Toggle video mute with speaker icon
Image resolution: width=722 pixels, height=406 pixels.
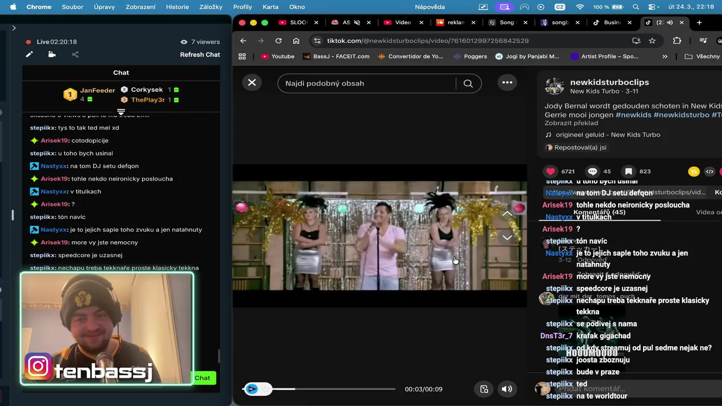tap(507, 389)
